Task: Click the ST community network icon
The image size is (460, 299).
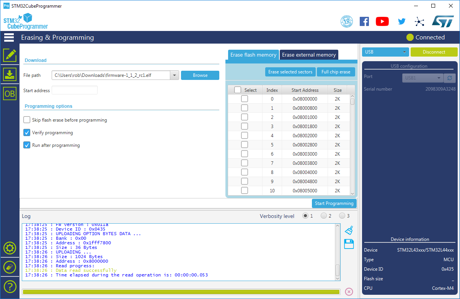Action: pos(419,21)
